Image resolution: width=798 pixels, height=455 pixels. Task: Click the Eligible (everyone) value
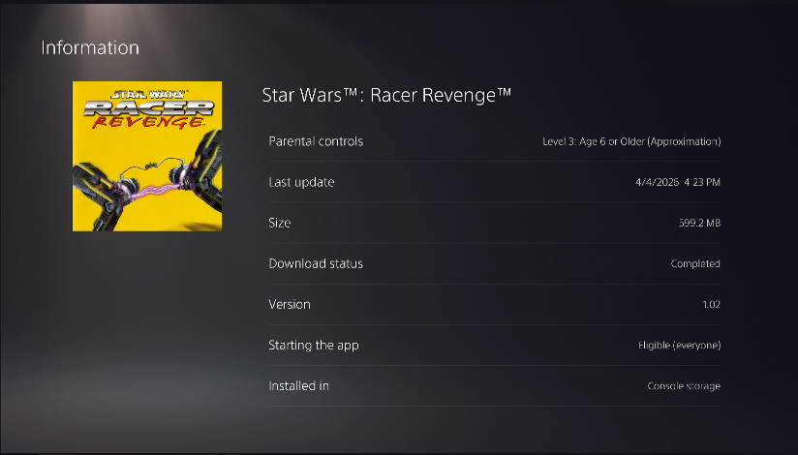tap(680, 345)
